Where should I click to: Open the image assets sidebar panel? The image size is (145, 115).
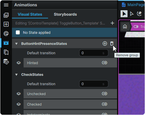[x=6, y=15]
